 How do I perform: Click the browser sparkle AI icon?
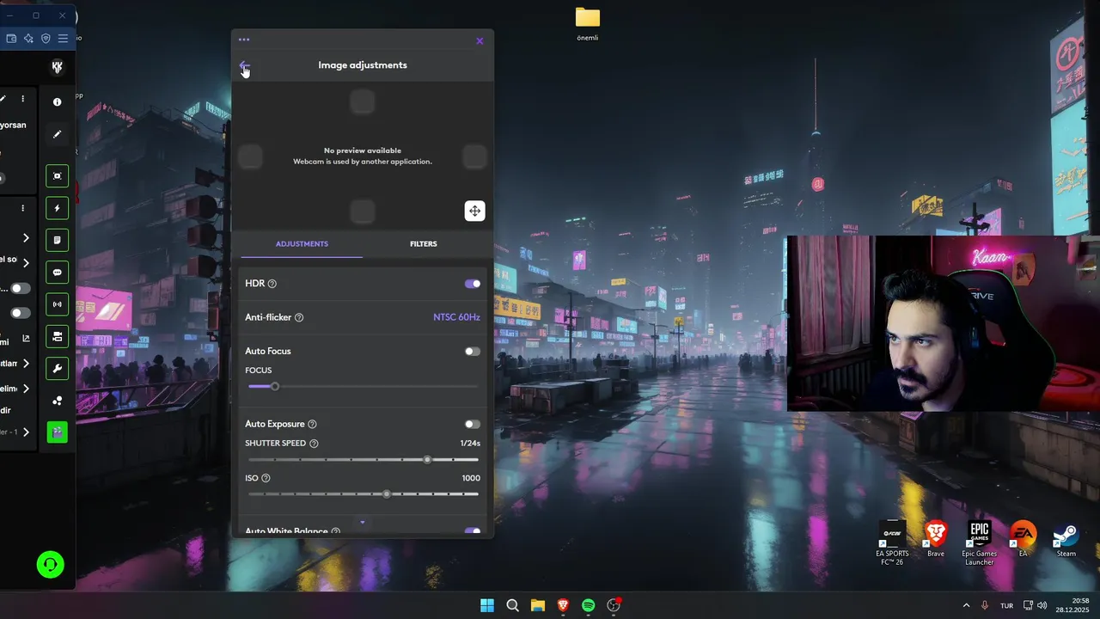[x=28, y=39]
